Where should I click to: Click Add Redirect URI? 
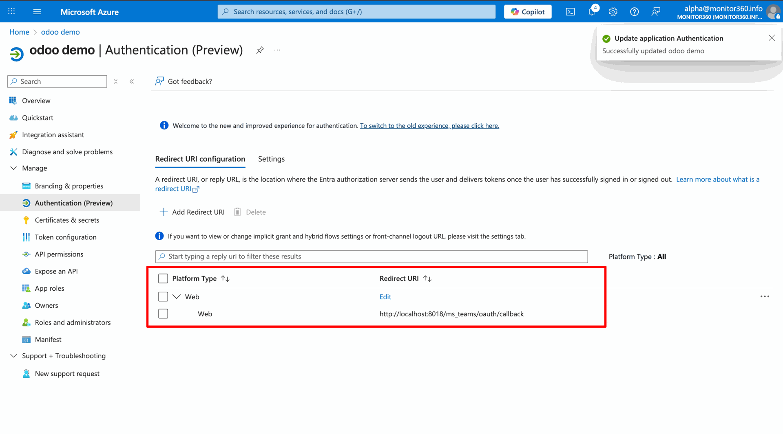pyautogui.click(x=192, y=212)
